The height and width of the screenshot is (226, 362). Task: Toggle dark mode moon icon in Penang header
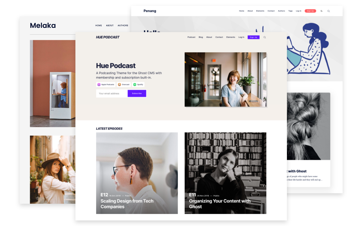(x=321, y=11)
